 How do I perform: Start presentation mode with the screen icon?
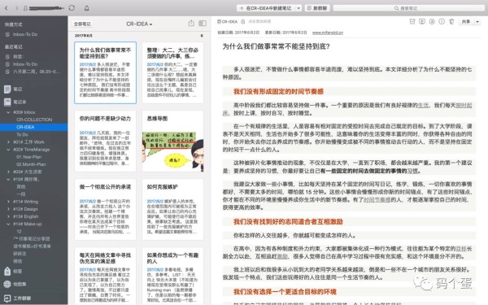coord(422,21)
